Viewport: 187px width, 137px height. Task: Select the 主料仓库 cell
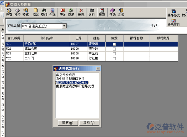[x=47, y=53]
